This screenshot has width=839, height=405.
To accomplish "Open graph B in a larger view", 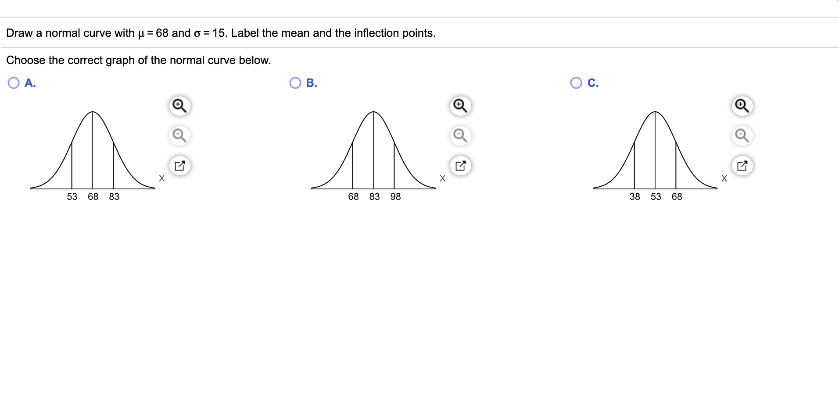I will coord(460,166).
